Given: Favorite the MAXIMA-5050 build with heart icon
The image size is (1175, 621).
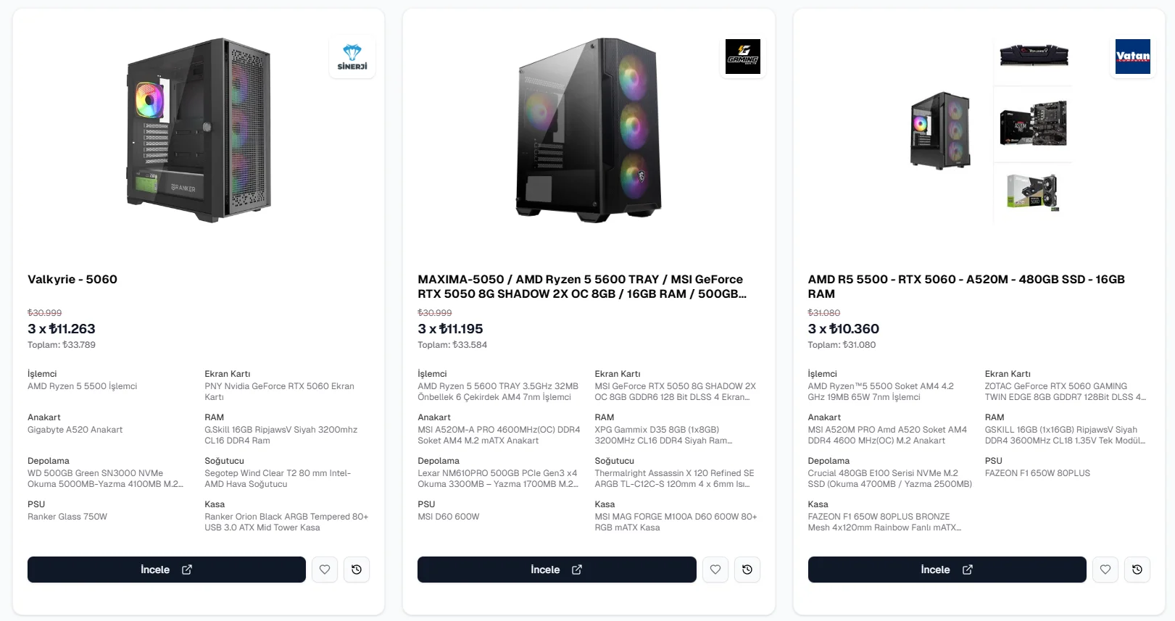Looking at the screenshot, I should click(715, 570).
